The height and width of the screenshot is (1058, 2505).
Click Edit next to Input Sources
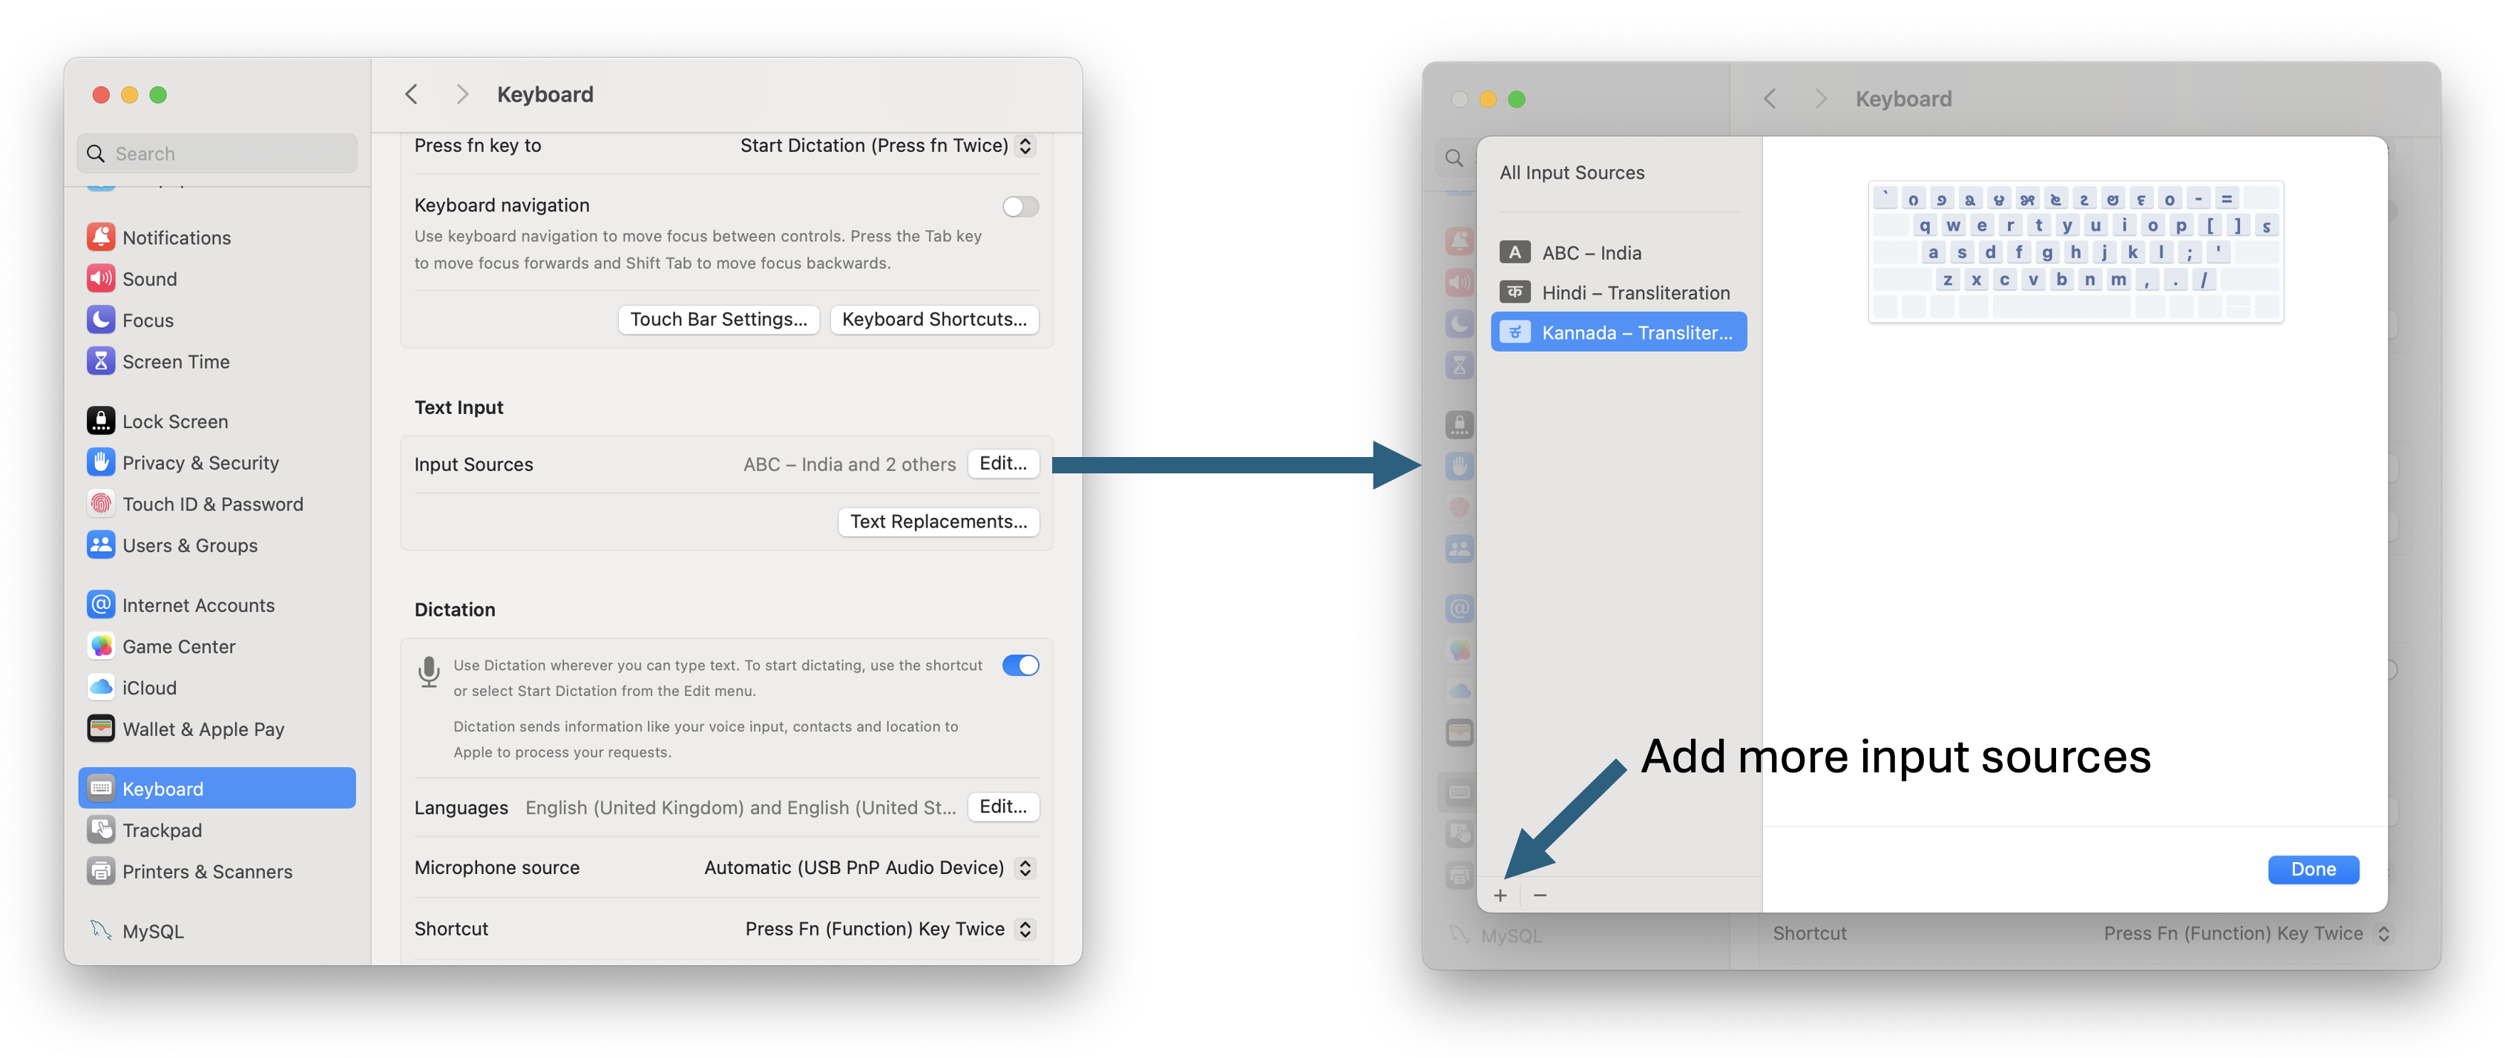coord(1003,464)
